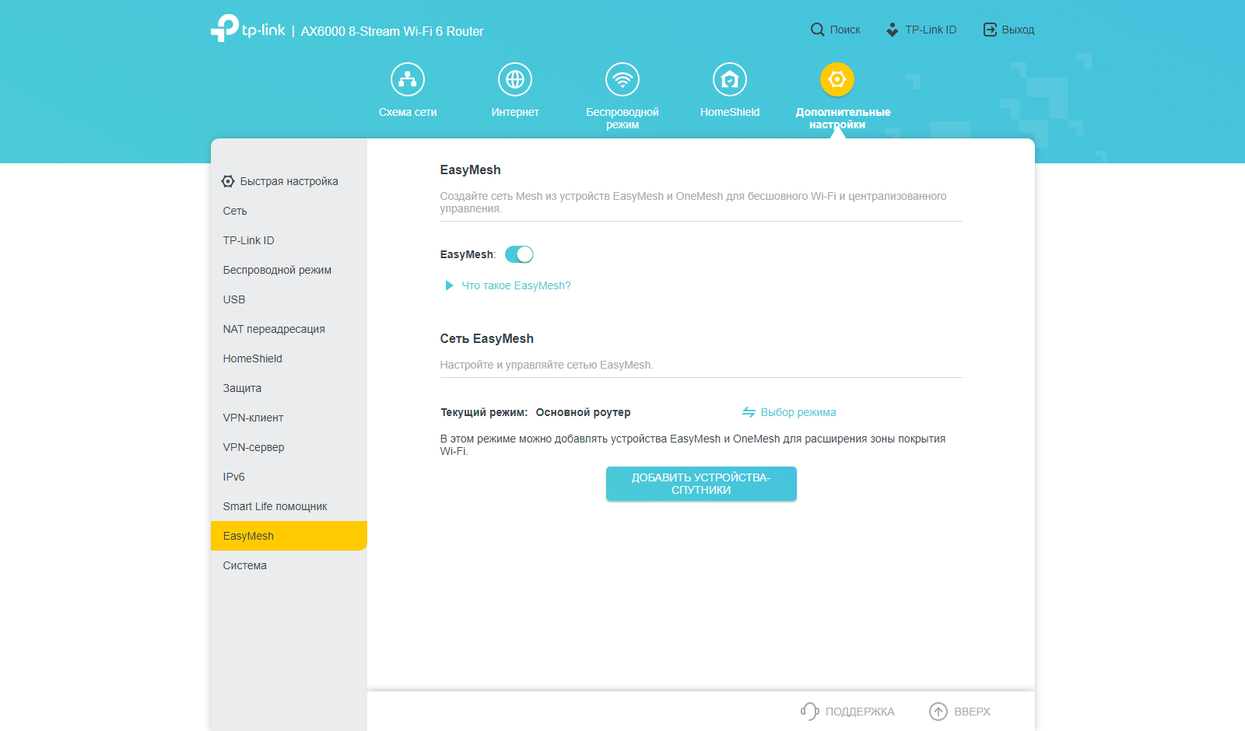This screenshot has width=1245, height=731.
Task: Open the HomeShield shield icon
Action: tap(730, 79)
